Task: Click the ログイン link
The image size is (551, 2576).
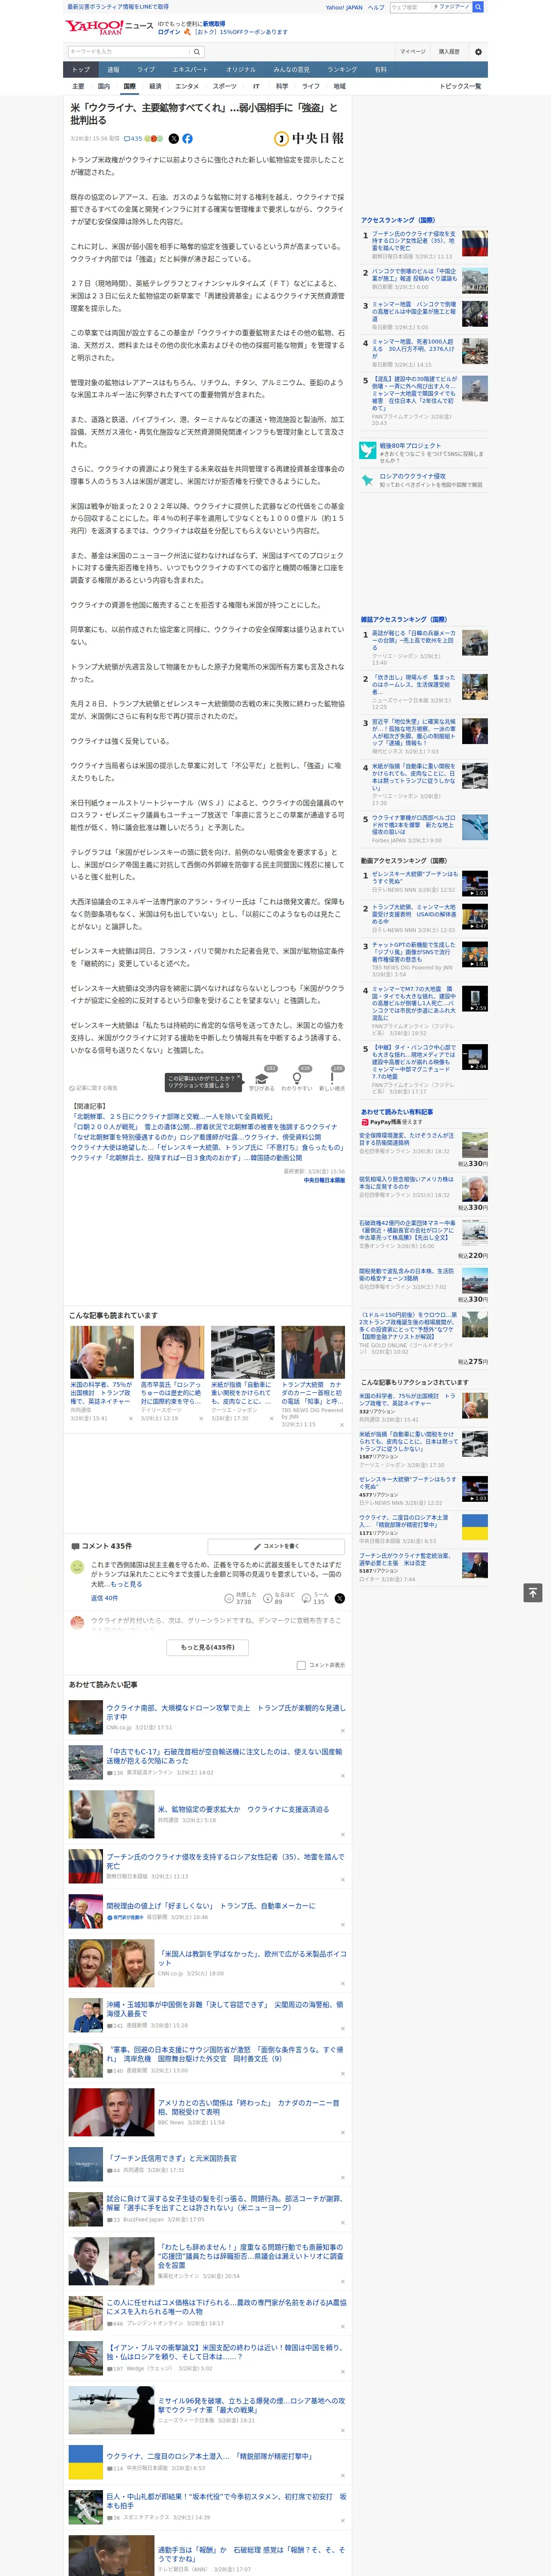Action: click(169, 32)
